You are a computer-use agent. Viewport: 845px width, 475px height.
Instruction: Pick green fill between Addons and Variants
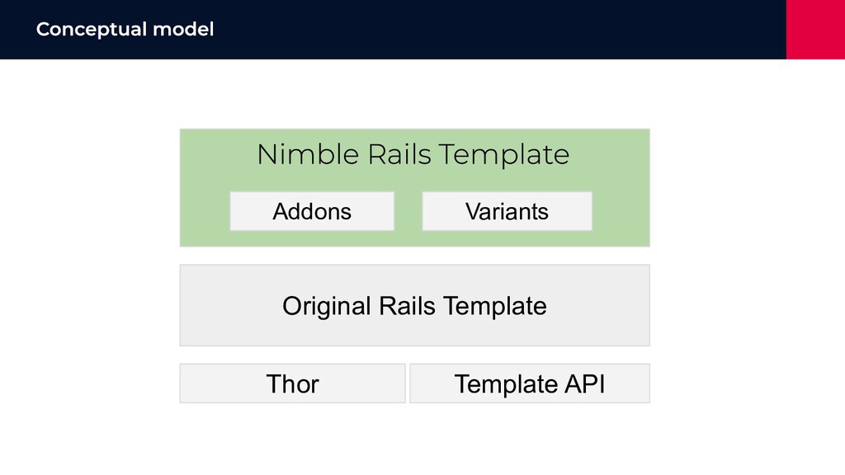pos(408,211)
